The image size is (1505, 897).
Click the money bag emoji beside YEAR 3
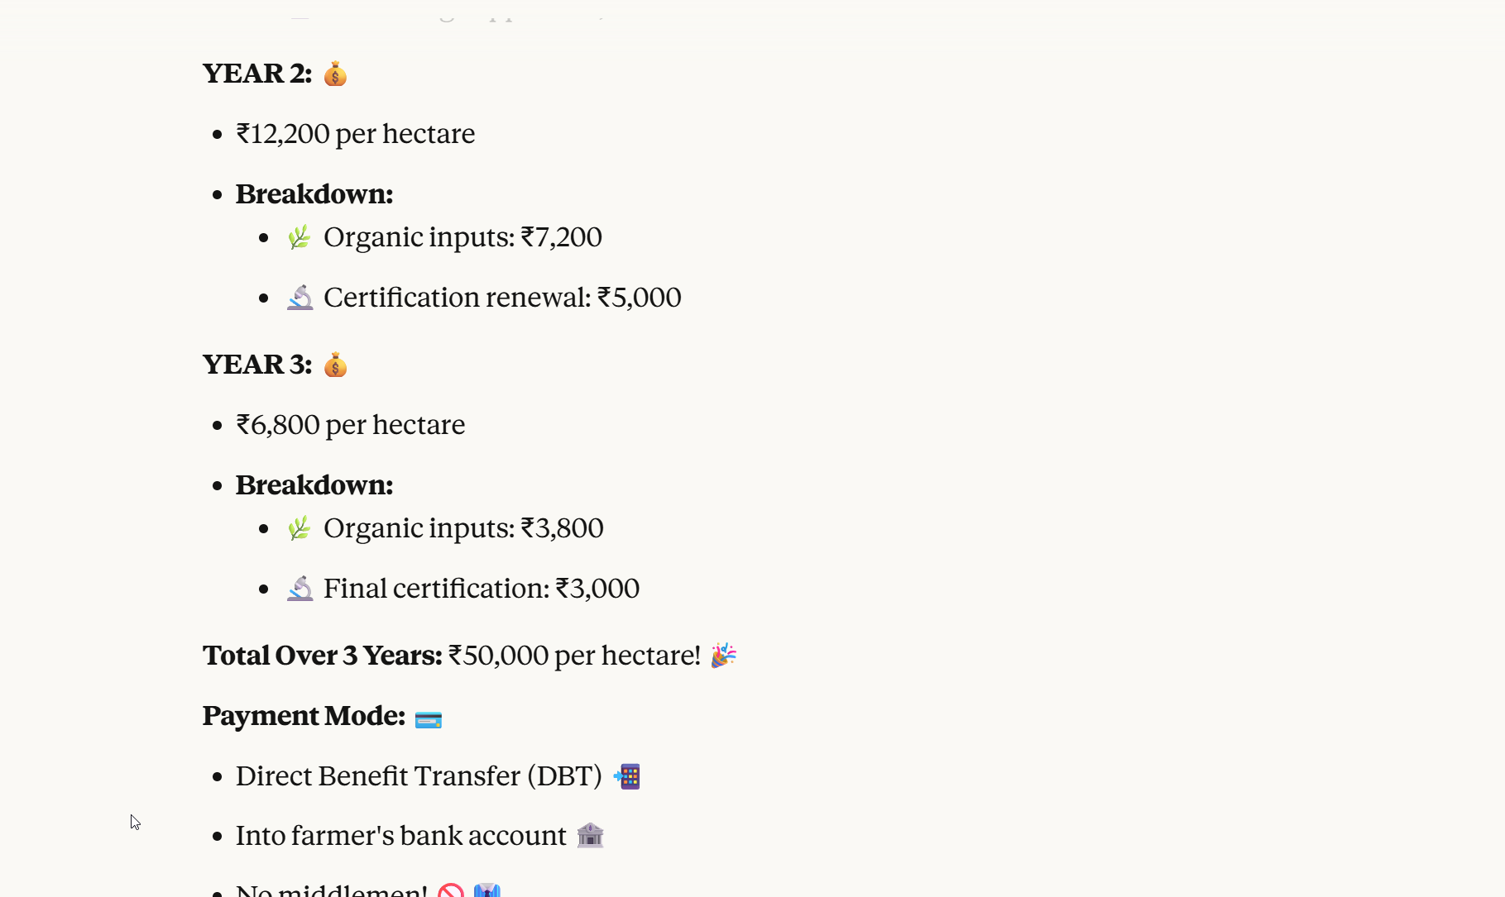(335, 365)
